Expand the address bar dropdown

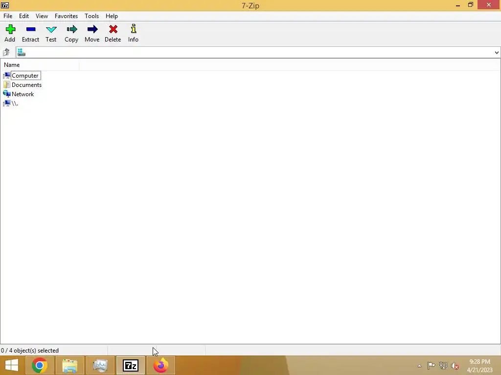pos(497,53)
